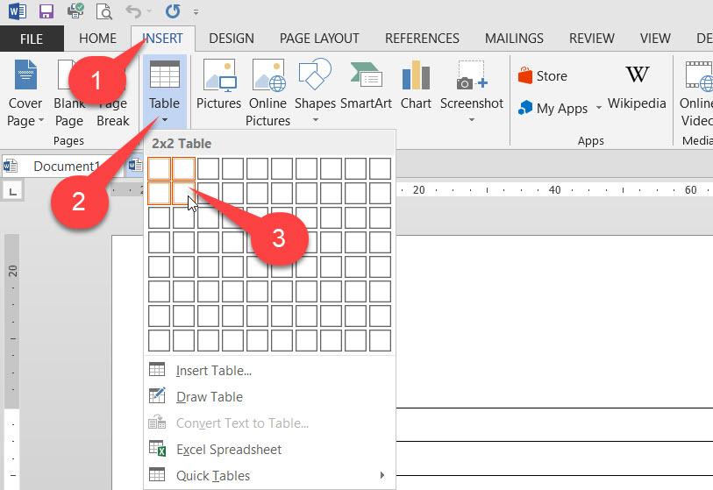Viewport: 713px width, 490px height.
Task: Click the Undo arrow icon
Action: (133, 11)
